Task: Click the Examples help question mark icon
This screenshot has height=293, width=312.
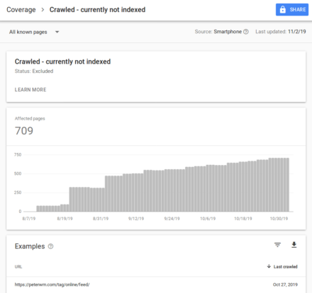Action: [50, 246]
